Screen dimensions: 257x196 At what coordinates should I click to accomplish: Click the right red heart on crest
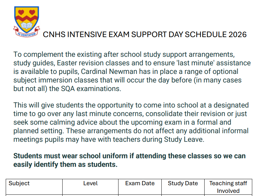(32, 12)
